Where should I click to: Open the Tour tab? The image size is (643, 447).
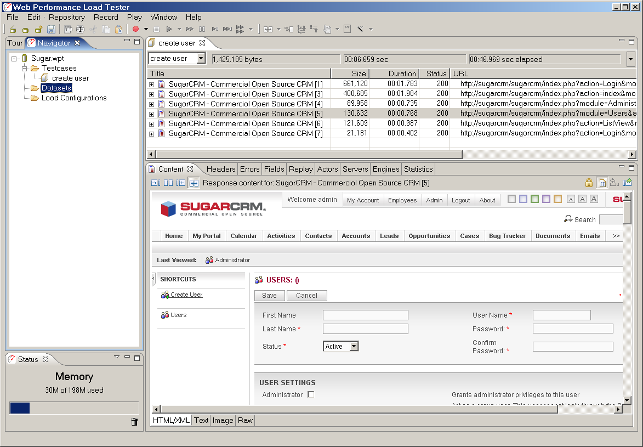click(x=15, y=43)
